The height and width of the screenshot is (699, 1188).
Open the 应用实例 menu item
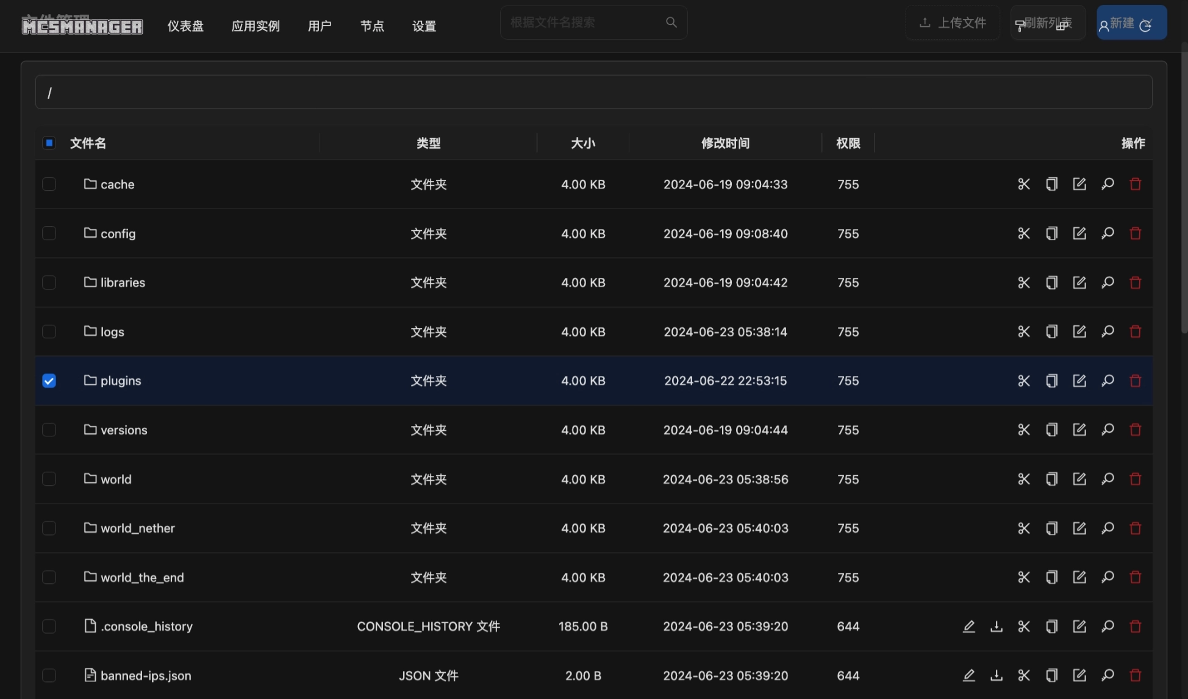pyautogui.click(x=256, y=26)
